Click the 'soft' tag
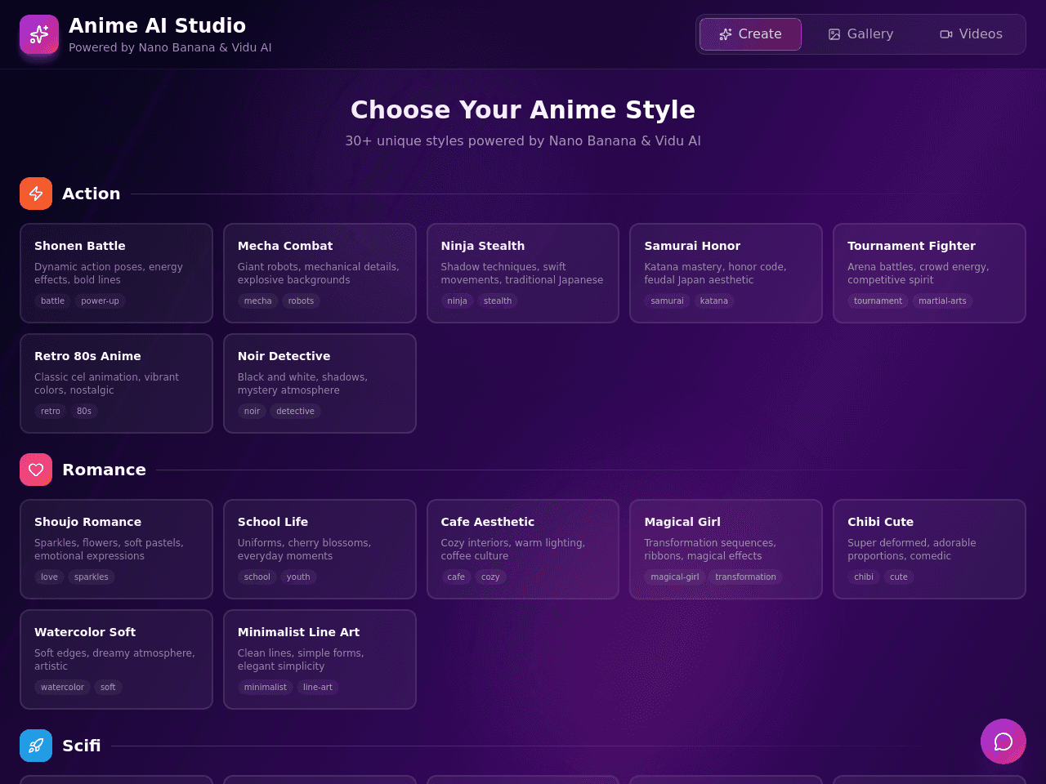 108,687
